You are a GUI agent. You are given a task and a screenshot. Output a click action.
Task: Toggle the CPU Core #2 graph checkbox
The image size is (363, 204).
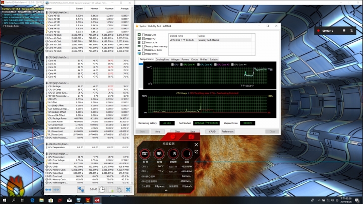coord(199,64)
